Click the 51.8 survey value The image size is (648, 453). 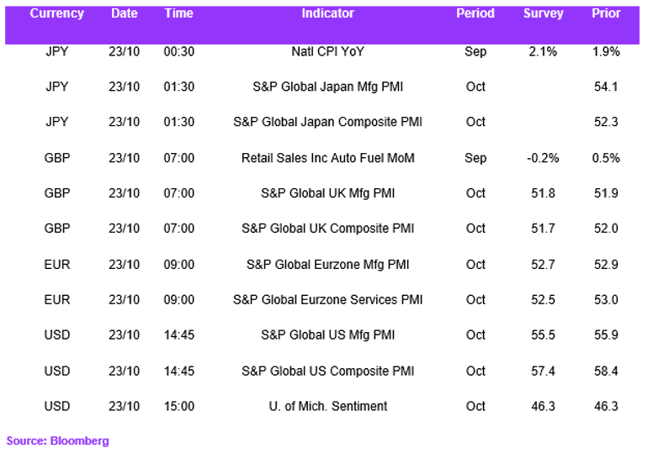[x=543, y=193]
